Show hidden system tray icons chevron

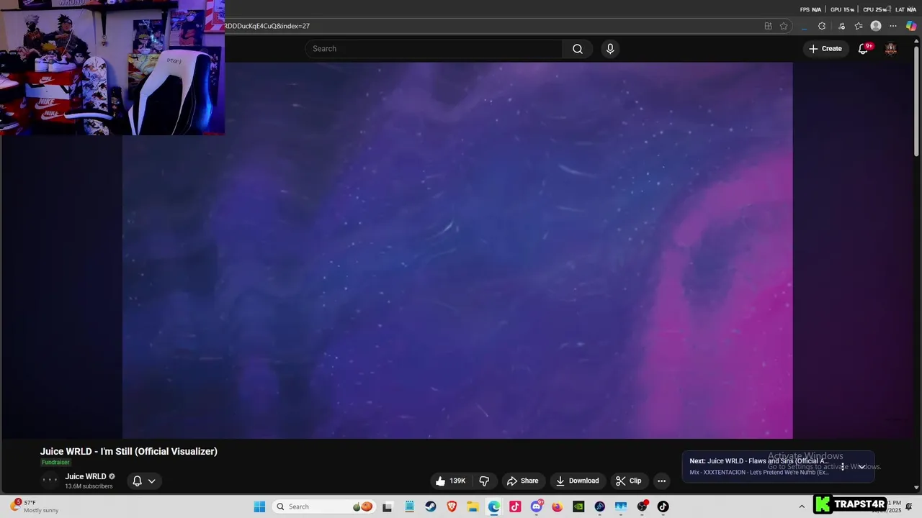(x=802, y=506)
